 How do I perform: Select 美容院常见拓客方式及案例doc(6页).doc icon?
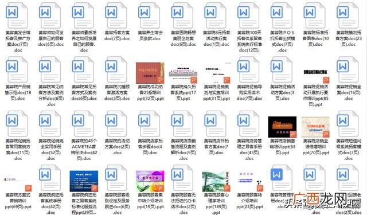tap(83, 70)
